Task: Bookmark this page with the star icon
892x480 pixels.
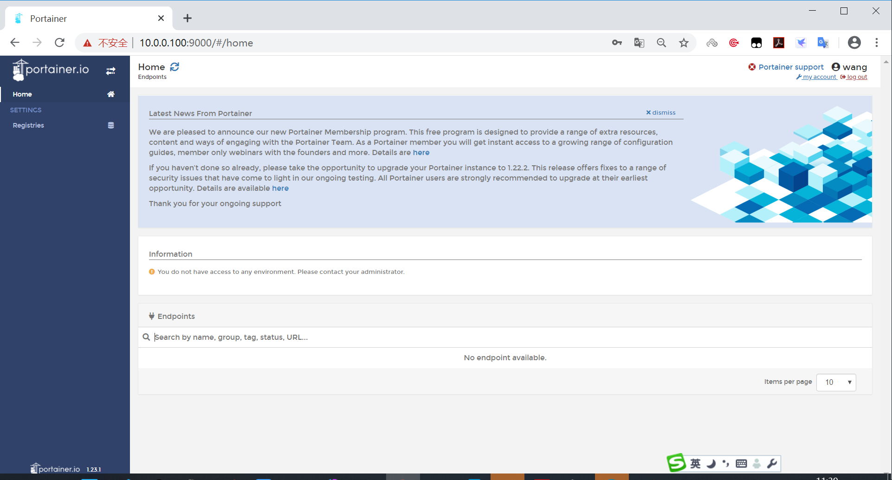Action: pyautogui.click(x=684, y=43)
